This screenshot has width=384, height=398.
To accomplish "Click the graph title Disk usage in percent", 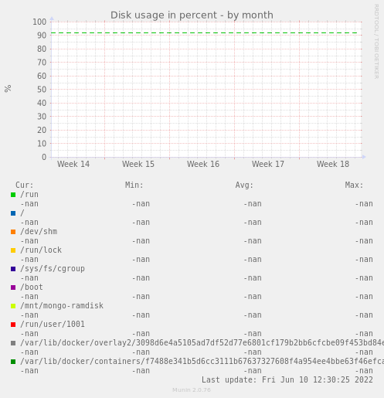I will point(192,15).
